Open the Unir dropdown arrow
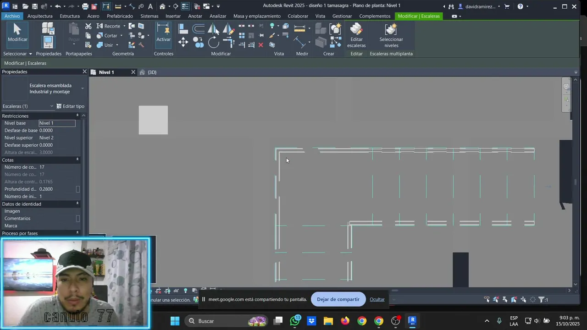The width and height of the screenshot is (587, 330). point(117,45)
